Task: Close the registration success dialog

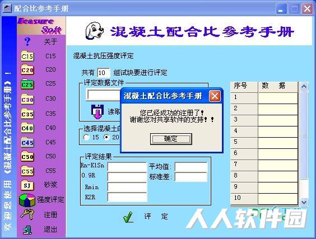Action: tap(215, 96)
